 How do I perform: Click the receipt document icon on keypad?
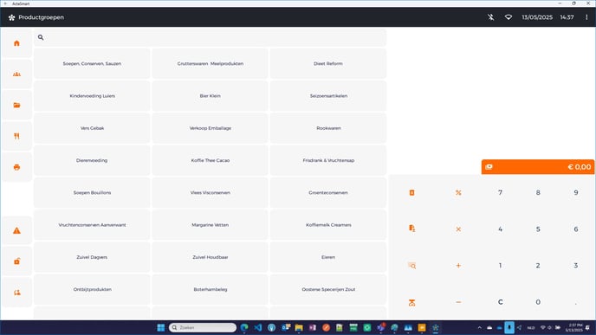[x=411, y=229]
